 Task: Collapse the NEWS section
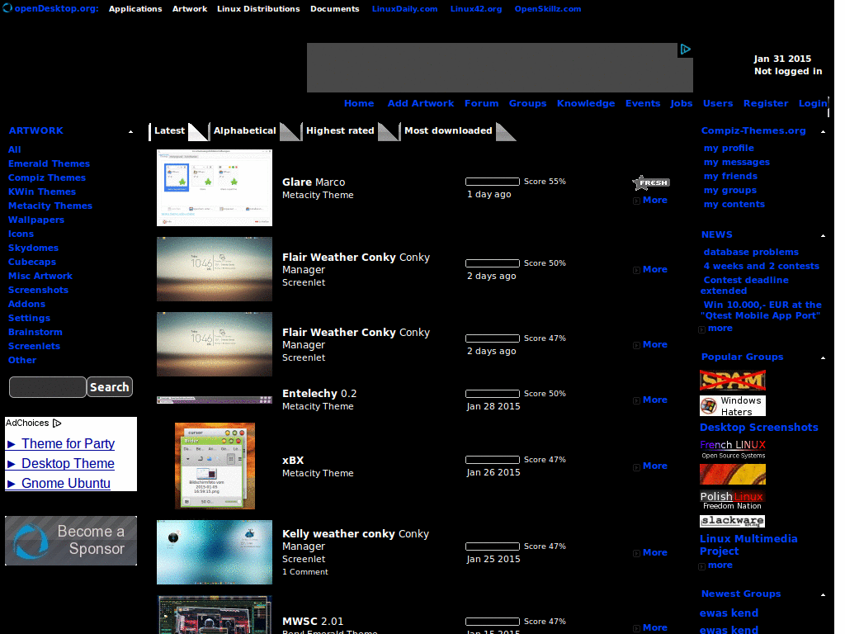point(823,234)
